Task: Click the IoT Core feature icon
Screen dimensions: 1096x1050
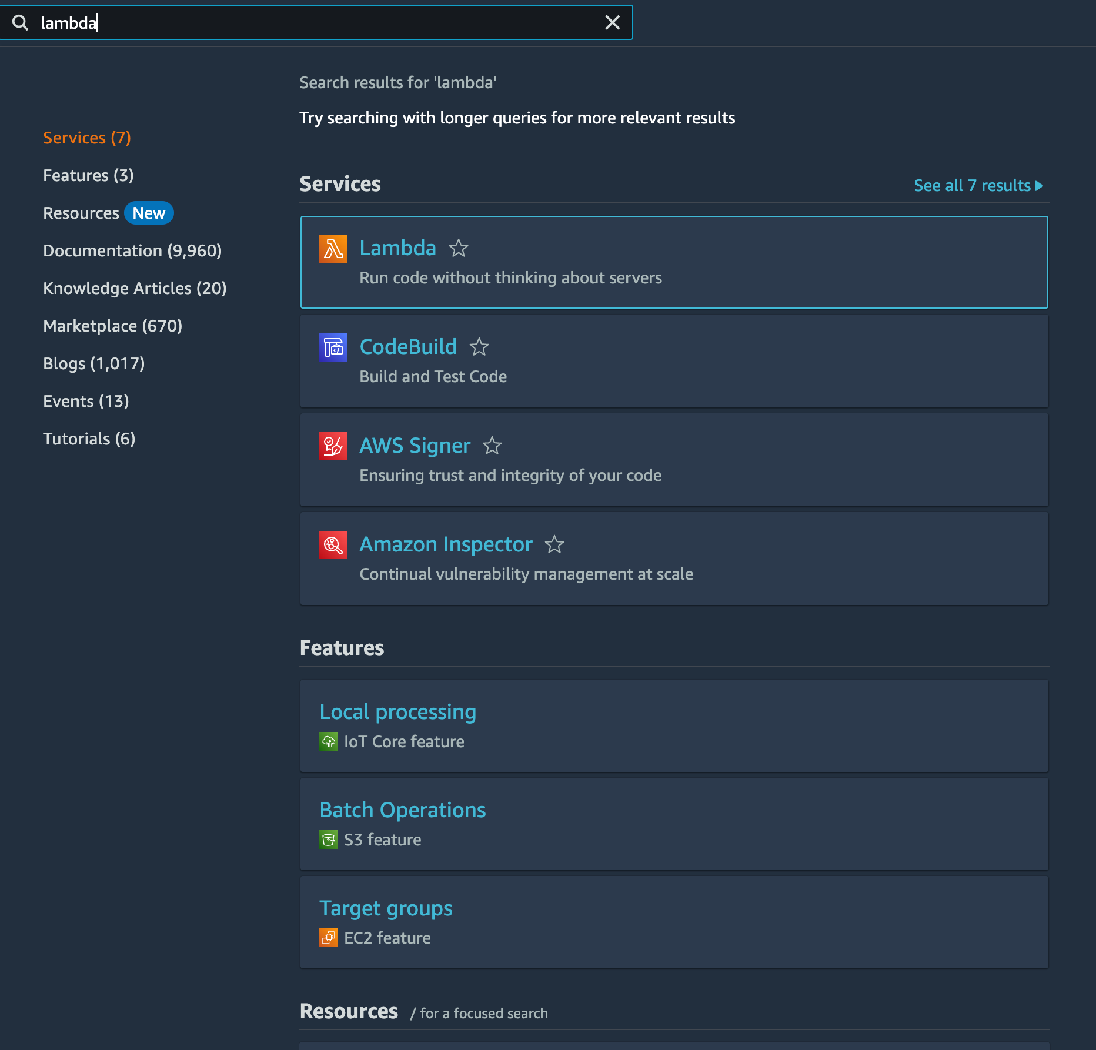Action: pyautogui.click(x=329, y=741)
